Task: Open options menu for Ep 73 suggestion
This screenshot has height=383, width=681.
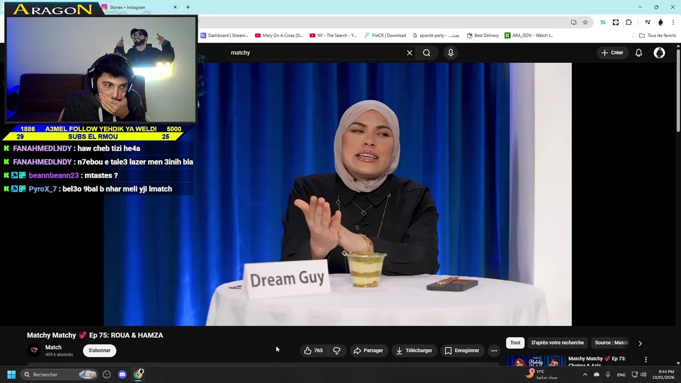Action: tap(645, 360)
